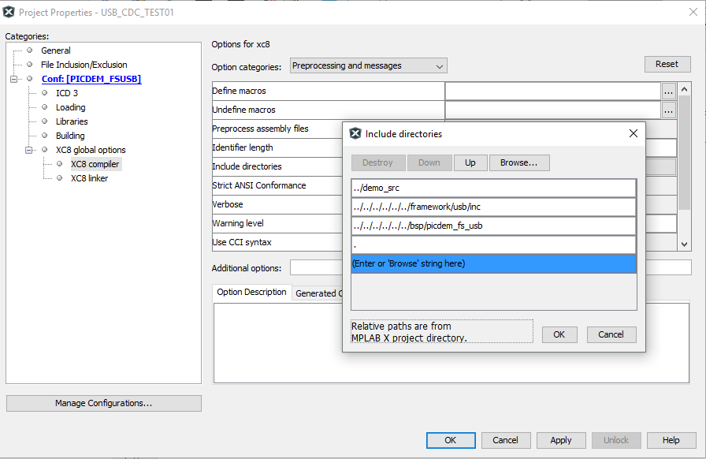Open Undefine macros ellipsis editor
The width and height of the screenshot is (706, 459).
coord(669,110)
